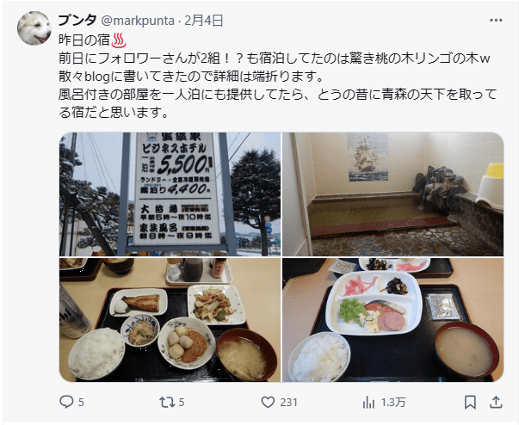The height and width of the screenshot is (425, 519).
Task: Open the hotel signboard photo
Action: (170, 194)
